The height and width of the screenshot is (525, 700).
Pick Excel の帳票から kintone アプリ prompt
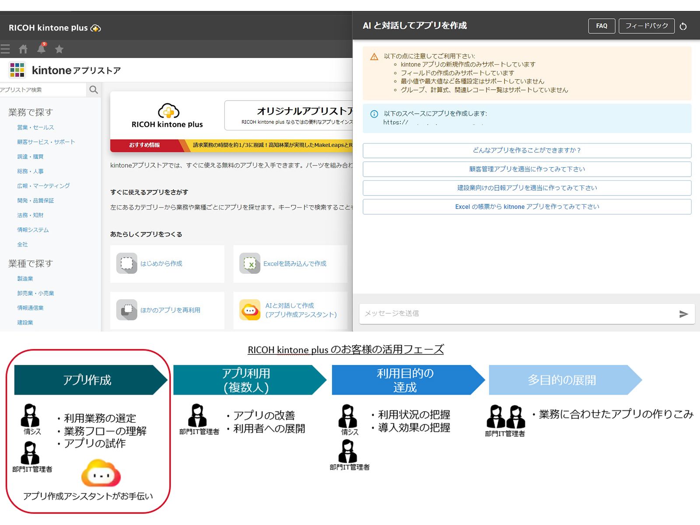(x=527, y=207)
